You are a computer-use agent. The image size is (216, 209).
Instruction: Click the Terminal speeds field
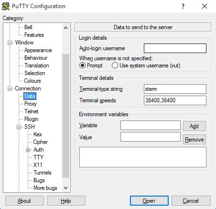coord(175,100)
